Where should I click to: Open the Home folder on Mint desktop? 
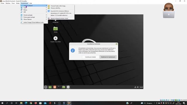tap(56, 30)
